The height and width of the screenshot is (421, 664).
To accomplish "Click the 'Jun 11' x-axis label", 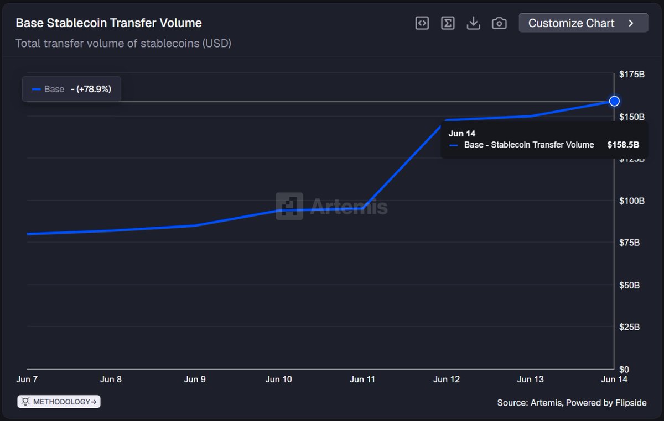I will (362, 380).
